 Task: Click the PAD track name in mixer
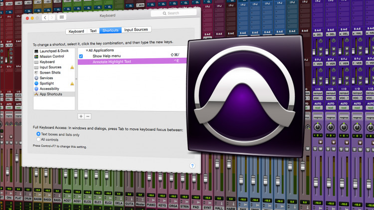(x=196, y=207)
